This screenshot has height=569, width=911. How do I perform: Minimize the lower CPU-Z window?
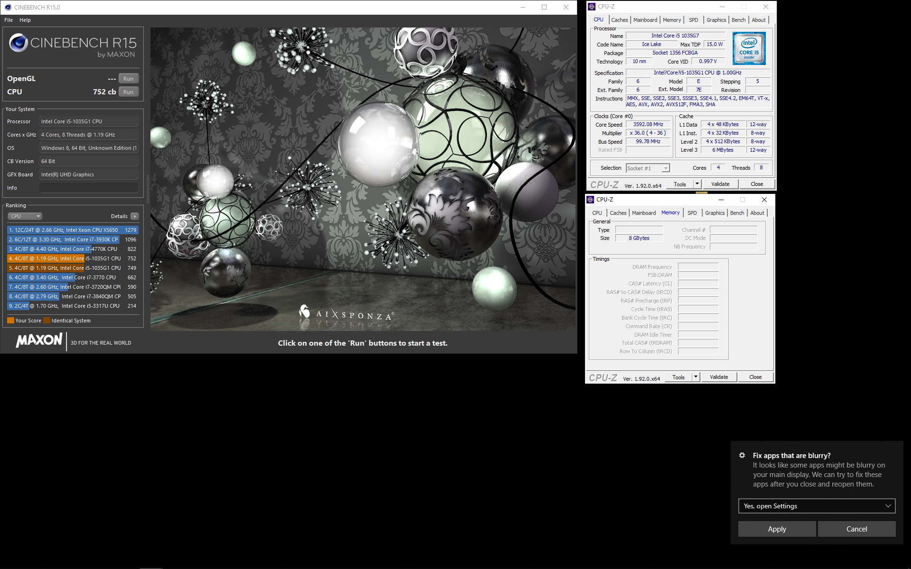click(x=721, y=200)
